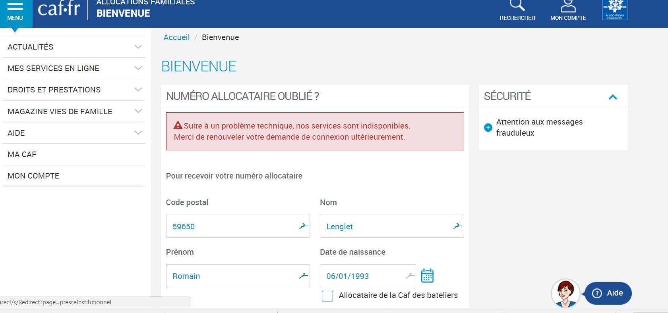Open ACTUALITÉS menu item
Viewport: 668px width, 313px height.
[x=74, y=47]
